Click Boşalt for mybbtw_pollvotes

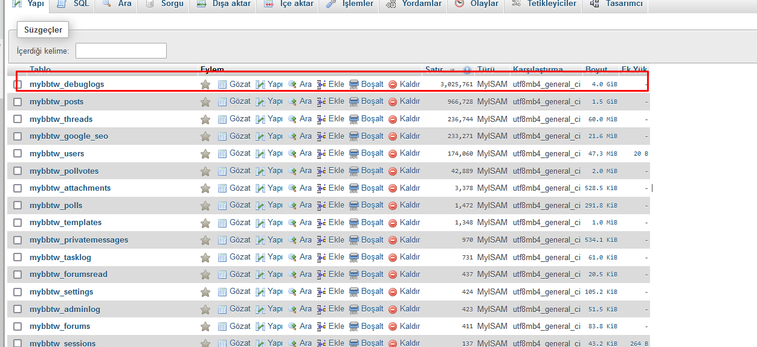click(366, 171)
